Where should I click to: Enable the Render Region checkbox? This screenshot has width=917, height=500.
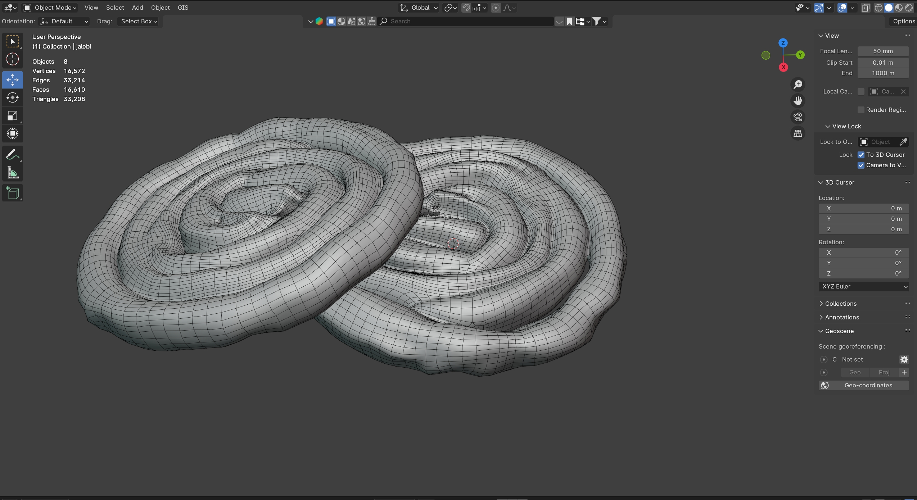pos(861,110)
